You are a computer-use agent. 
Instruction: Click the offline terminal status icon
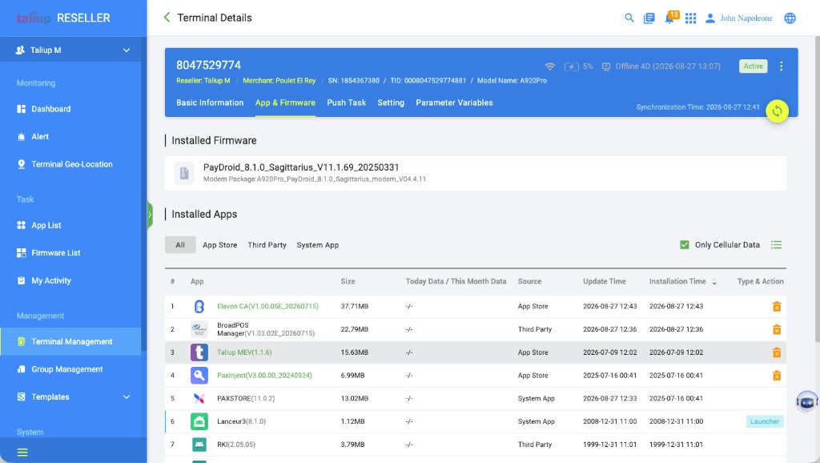pyautogui.click(x=605, y=66)
